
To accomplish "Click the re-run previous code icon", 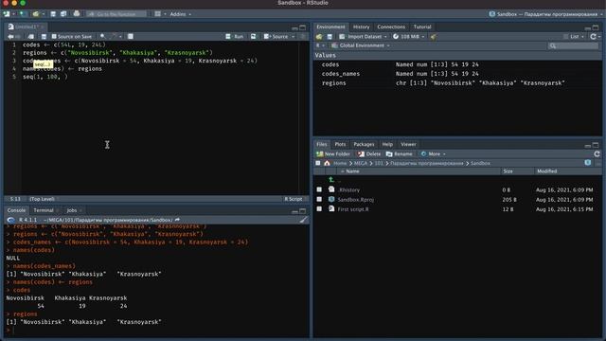I will pyautogui.click(x=253, y=36).
